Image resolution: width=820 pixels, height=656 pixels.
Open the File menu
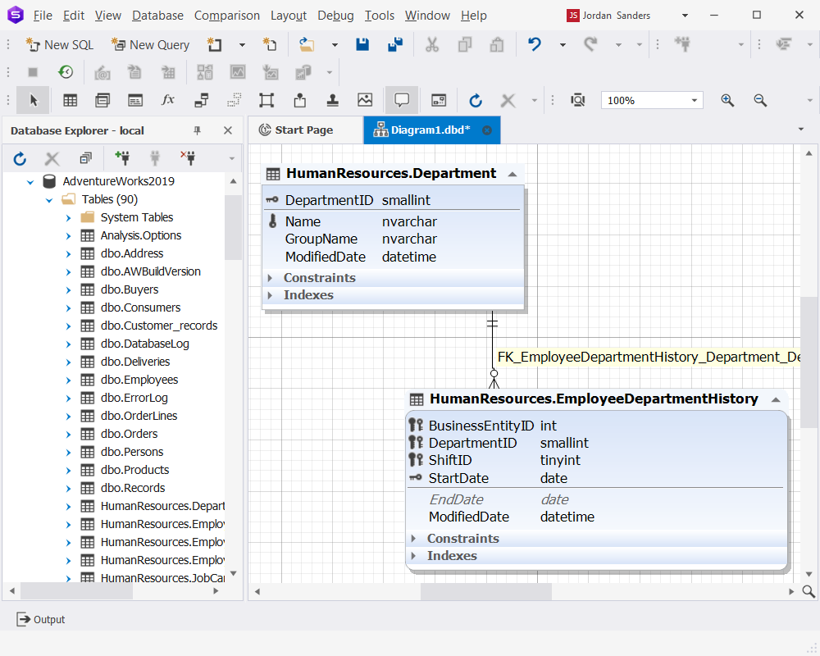(x=43, y=16)
